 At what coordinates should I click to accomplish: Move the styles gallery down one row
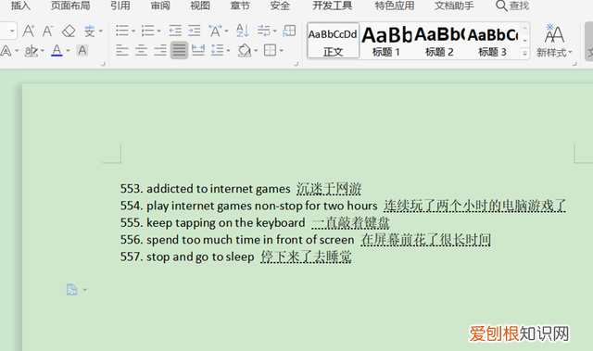coord(525,41)
